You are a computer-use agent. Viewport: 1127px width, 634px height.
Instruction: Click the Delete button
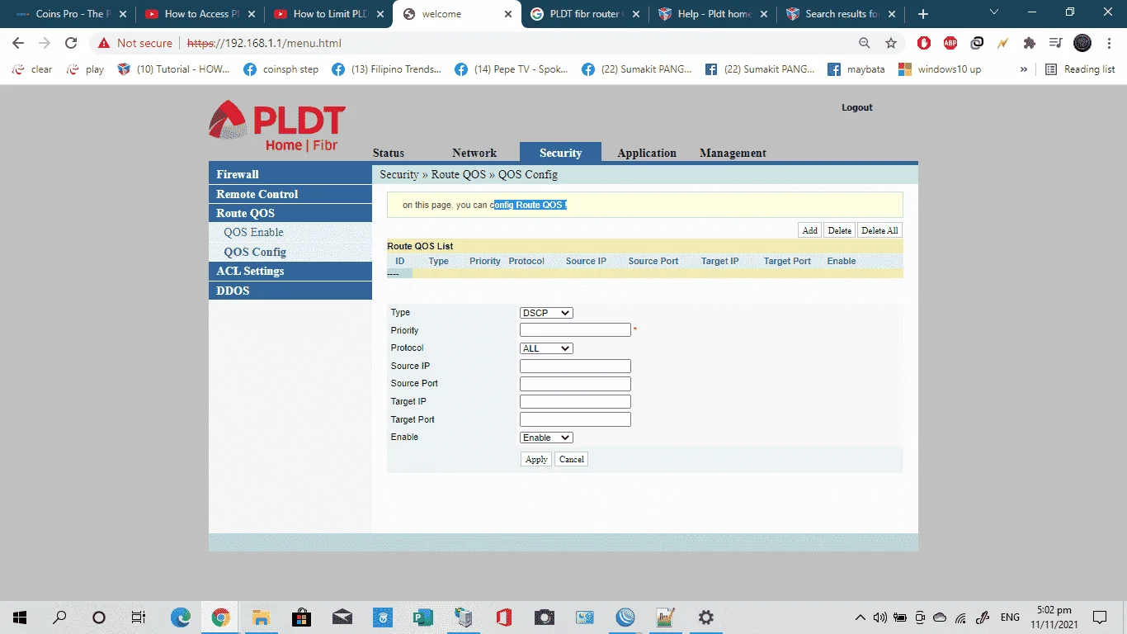[840, 230]
